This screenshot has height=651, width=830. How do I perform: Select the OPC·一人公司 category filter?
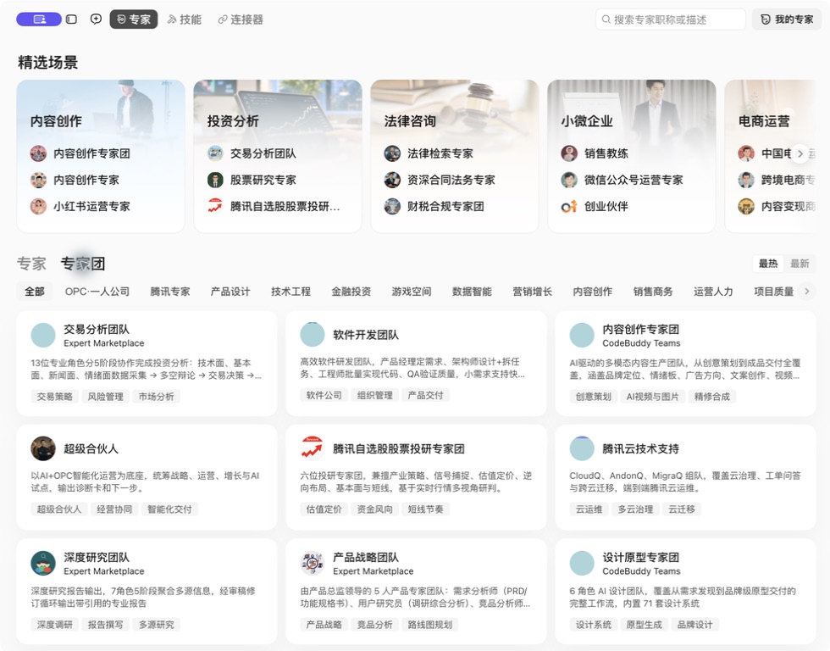pyautogui.click(x=97, y=292)
